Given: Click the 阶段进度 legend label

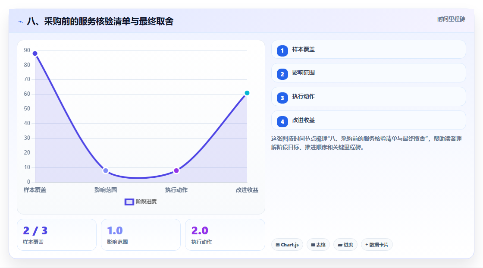Looking at the screenshot, I should coord(146,202).
